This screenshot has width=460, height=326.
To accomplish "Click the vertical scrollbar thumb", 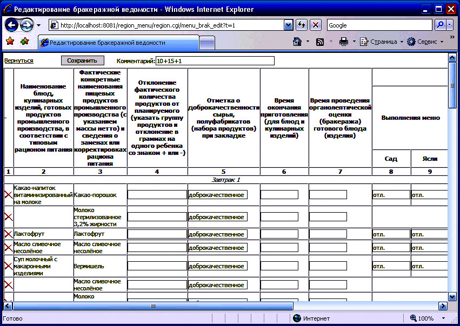I will (x=452, y=85).
